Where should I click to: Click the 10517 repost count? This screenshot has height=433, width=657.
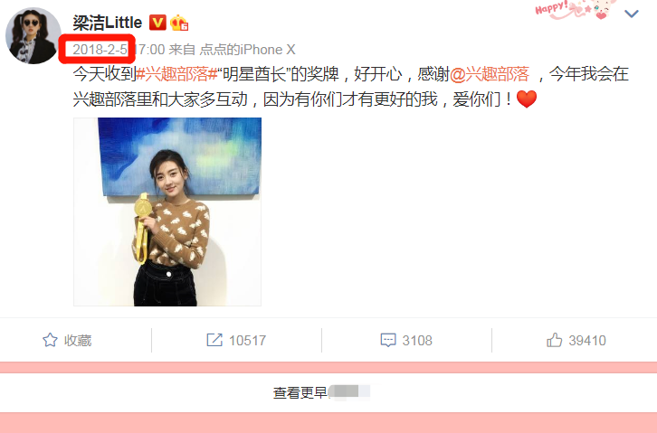click(247, 341)
